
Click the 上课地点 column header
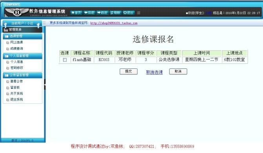[234, 53]
